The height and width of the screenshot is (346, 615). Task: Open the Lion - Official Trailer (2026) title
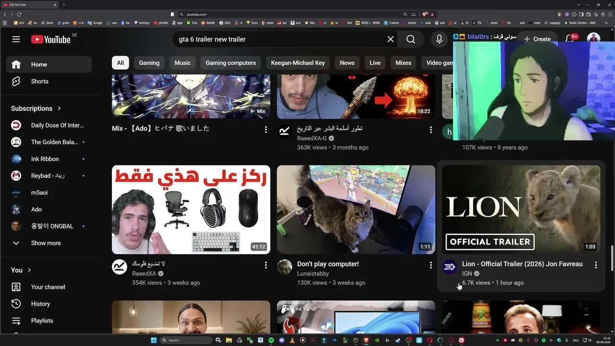[522, 264]
